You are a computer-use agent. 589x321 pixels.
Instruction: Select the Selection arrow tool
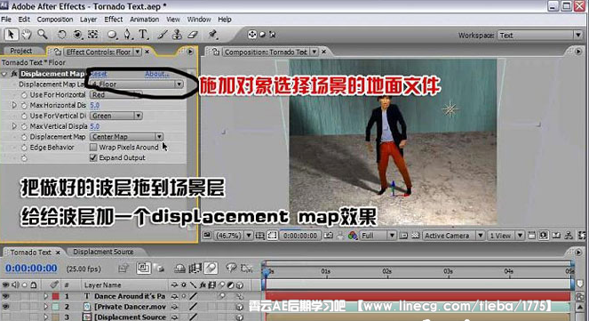point(11,35)
